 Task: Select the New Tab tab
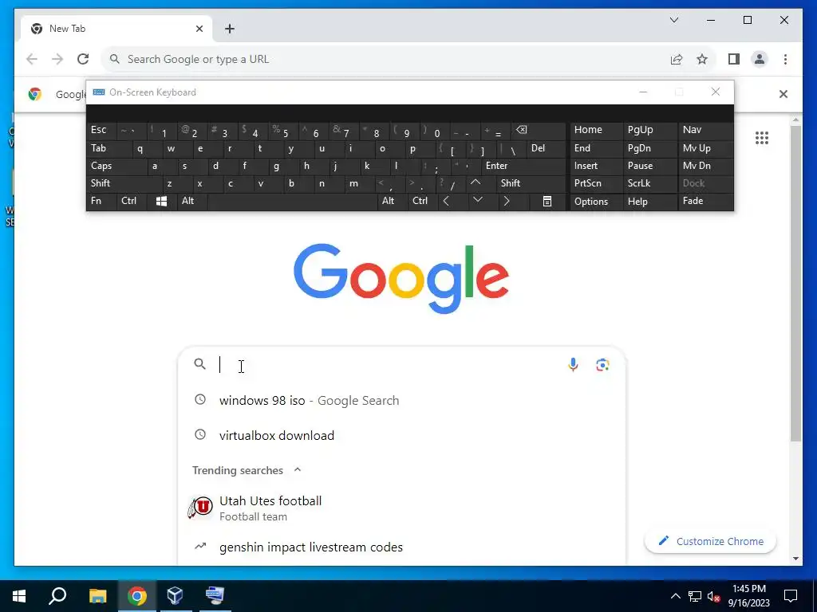[116, 29]
